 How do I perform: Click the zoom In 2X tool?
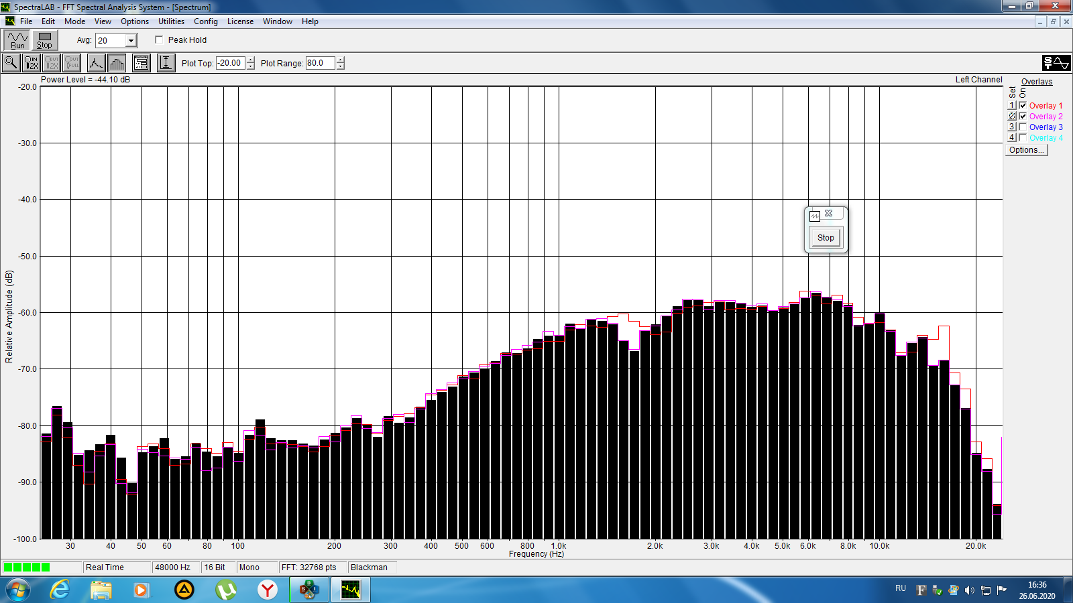(31, 63)
